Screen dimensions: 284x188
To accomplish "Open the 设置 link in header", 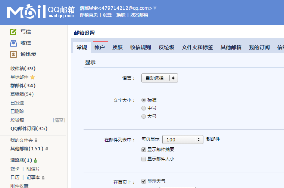I will (x=107, y=15).
